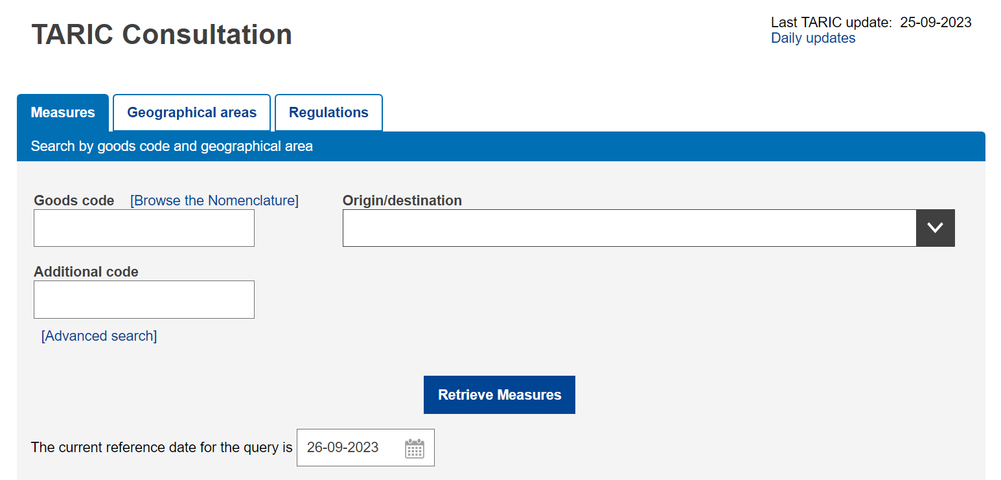Image resolution: width=1001 pixels, height=480 pixels.
Task: Click the 'current reference date' label text
Action: 162,448
